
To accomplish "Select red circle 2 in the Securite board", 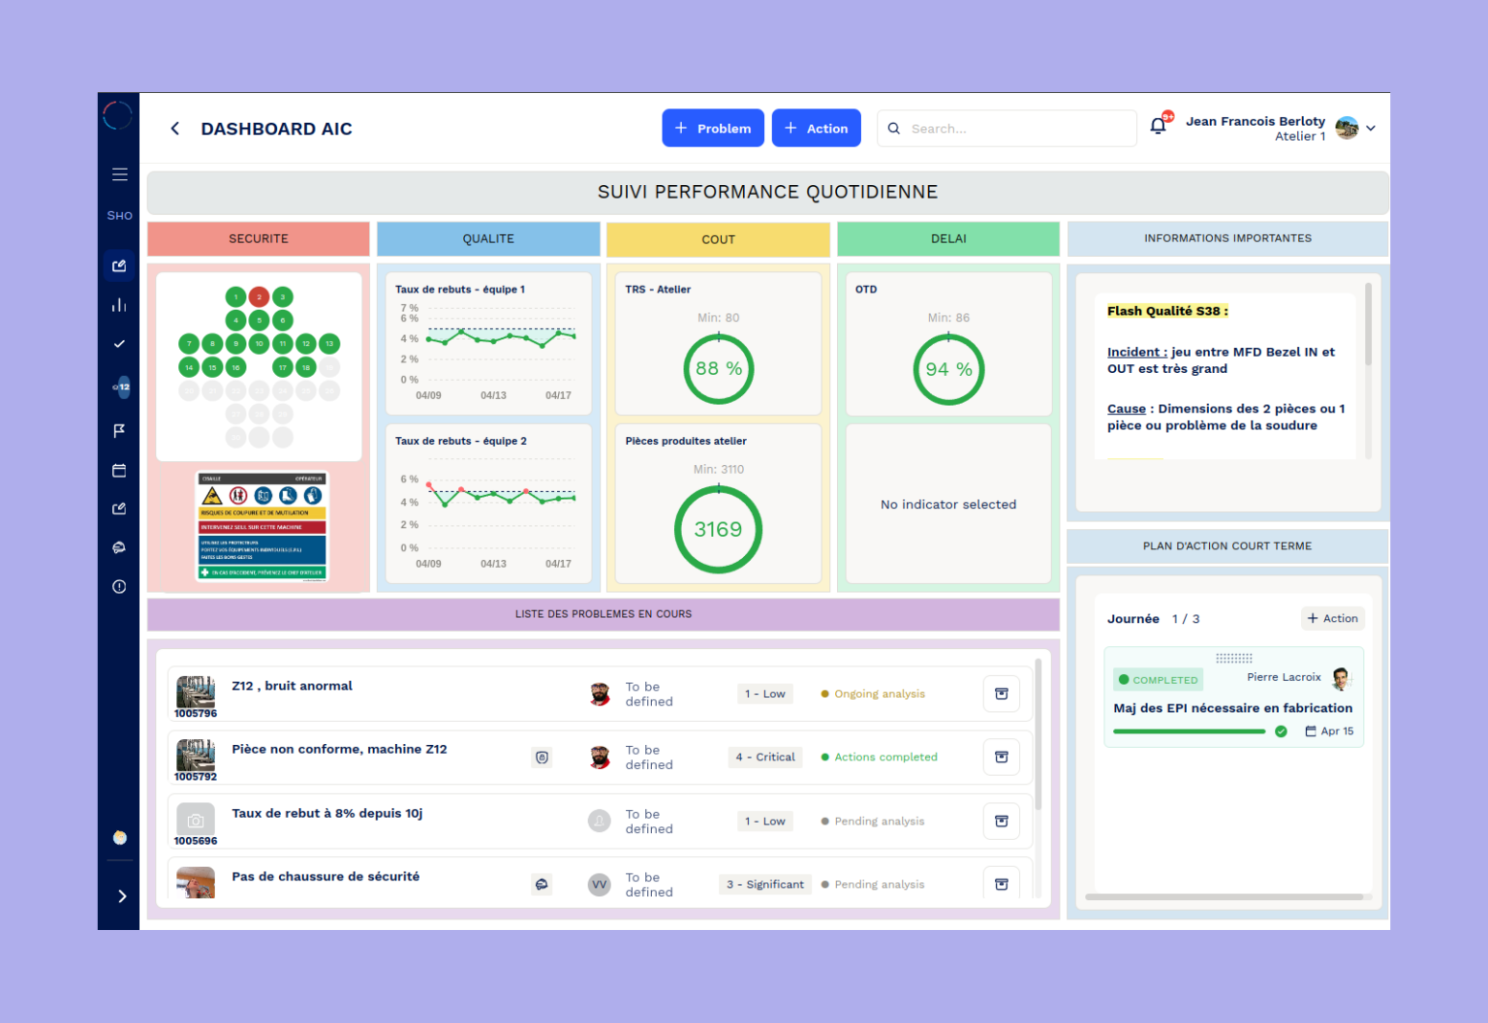I will coord(259,296).
